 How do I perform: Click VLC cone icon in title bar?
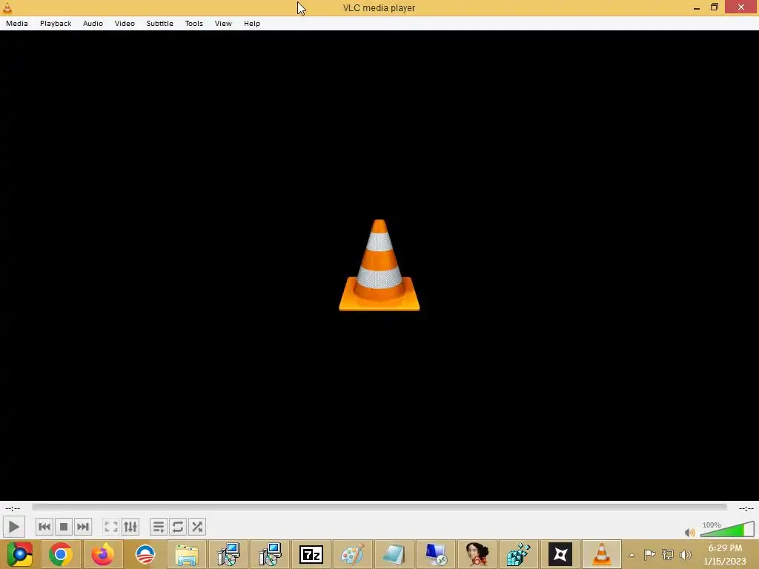coord(7,7)
